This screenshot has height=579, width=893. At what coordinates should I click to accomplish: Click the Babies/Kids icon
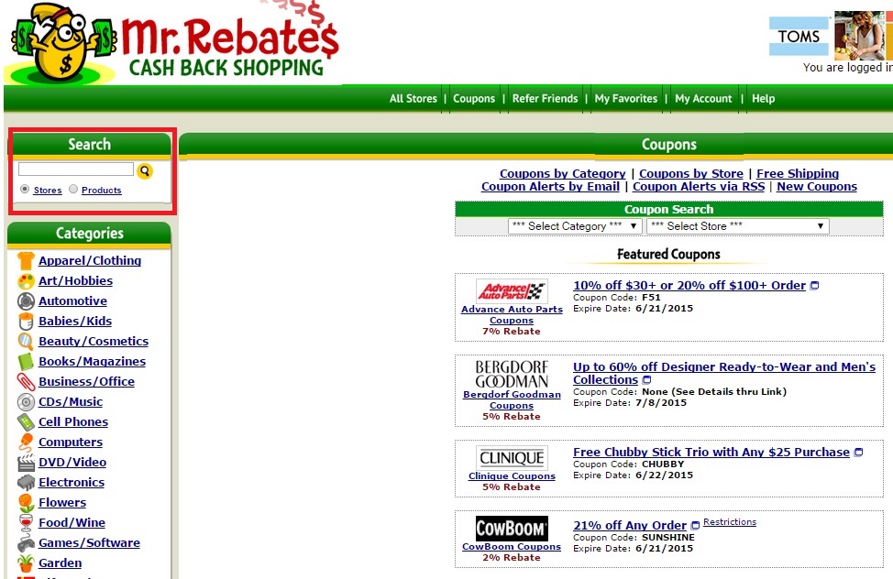[x=26, y=321]
